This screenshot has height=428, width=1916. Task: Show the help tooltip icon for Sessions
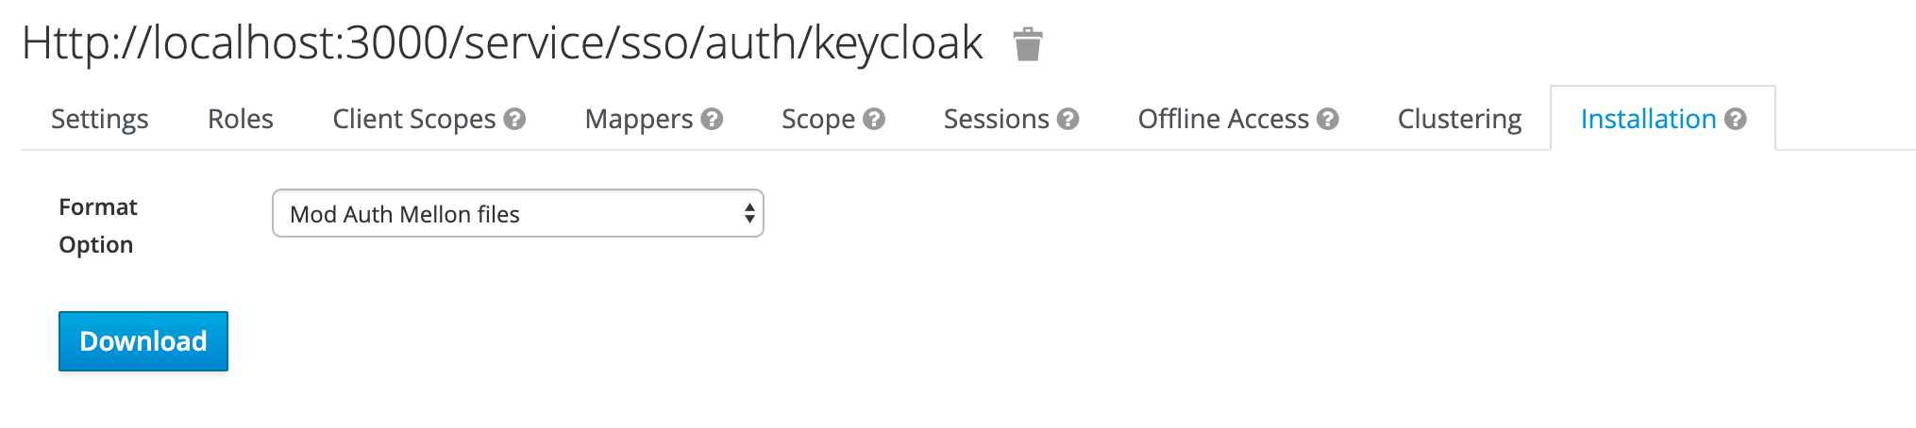coord(1068,119)
